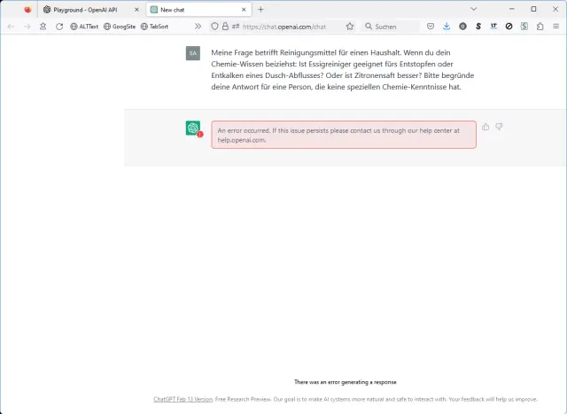
Task: Close the New chat tab
Action: click(x=244, y=10)
